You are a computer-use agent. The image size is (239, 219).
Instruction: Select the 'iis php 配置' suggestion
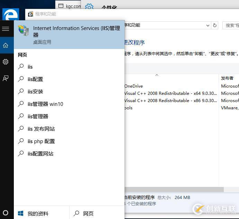69,141
